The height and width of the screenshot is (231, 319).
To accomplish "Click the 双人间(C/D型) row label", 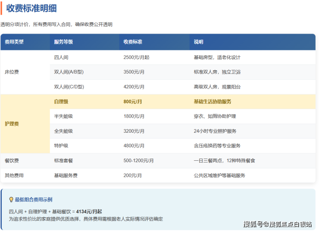I will coord(69,87).
